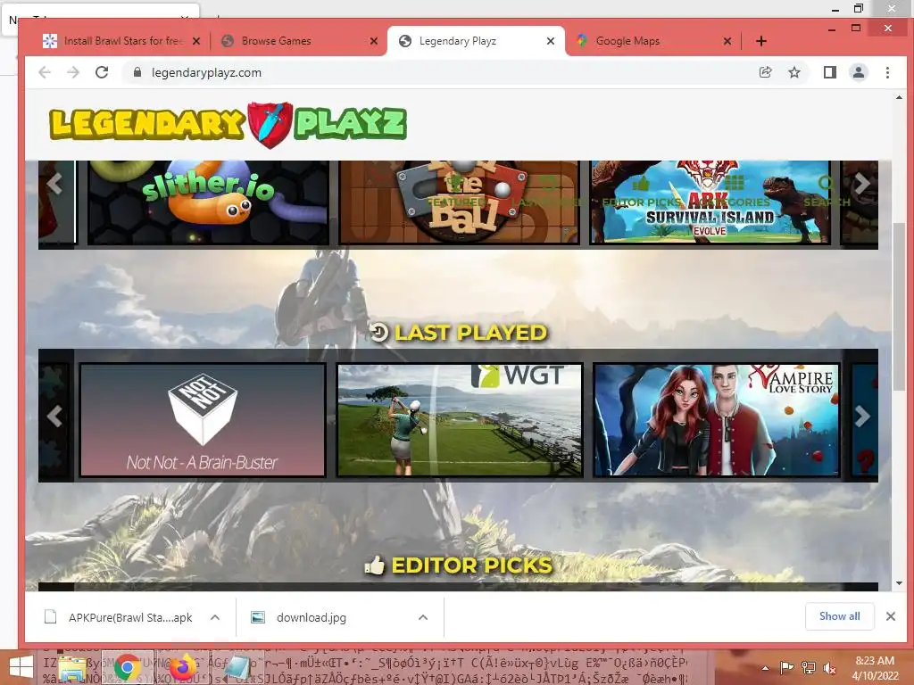Viewport: 914px width, 685px height.
Task: Open the WGT golf game thumbnail
Action: (460, 419)
